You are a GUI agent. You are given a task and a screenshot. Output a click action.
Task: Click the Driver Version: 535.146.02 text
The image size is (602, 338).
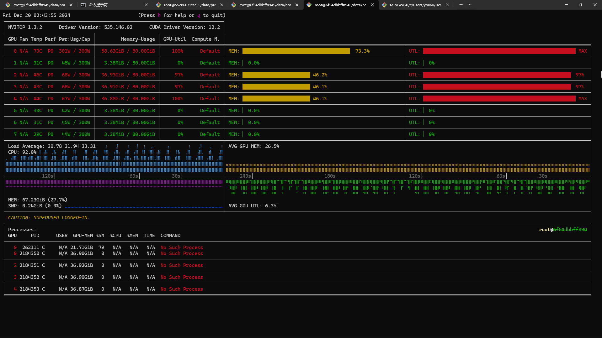(x=96, y=27)
